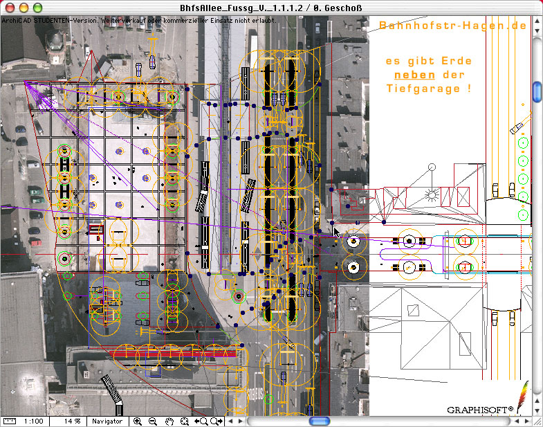Click the vertical scrollbar blue thumb

pyautogui.click(x=537, y=91)
